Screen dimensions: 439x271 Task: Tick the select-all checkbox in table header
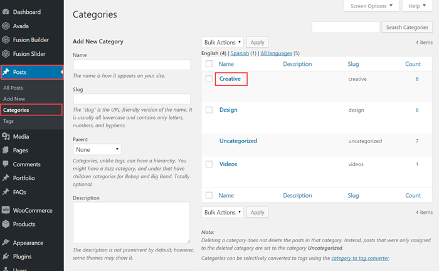point(209,64)
